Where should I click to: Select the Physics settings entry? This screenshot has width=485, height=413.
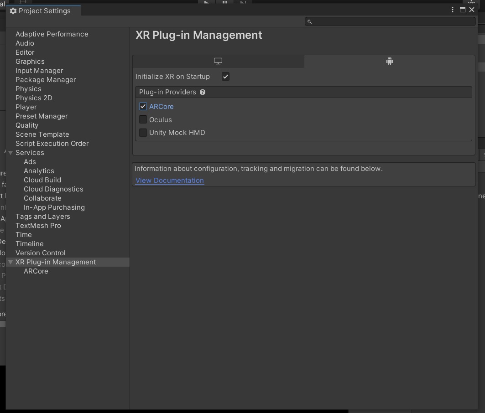(x=28, y=89)
